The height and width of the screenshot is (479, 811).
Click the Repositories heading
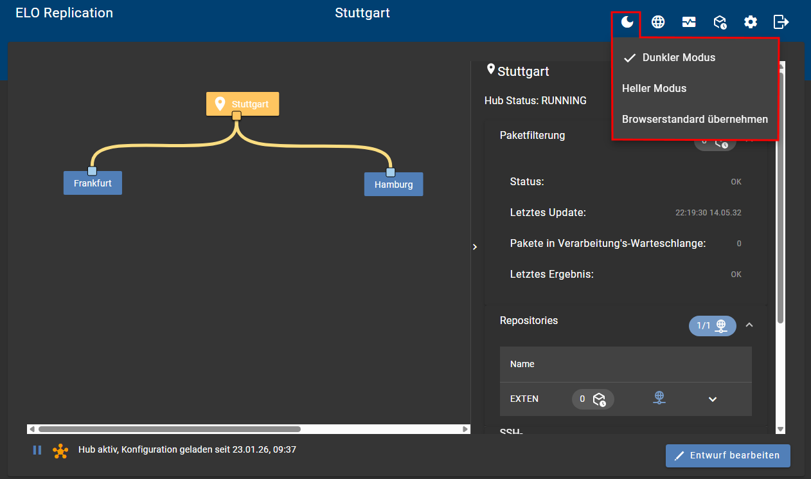tap(529, 320)
